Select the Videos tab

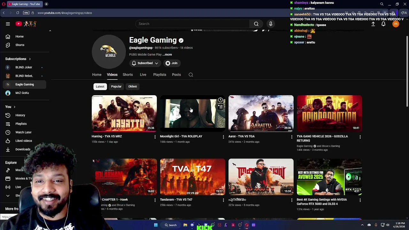112,75
